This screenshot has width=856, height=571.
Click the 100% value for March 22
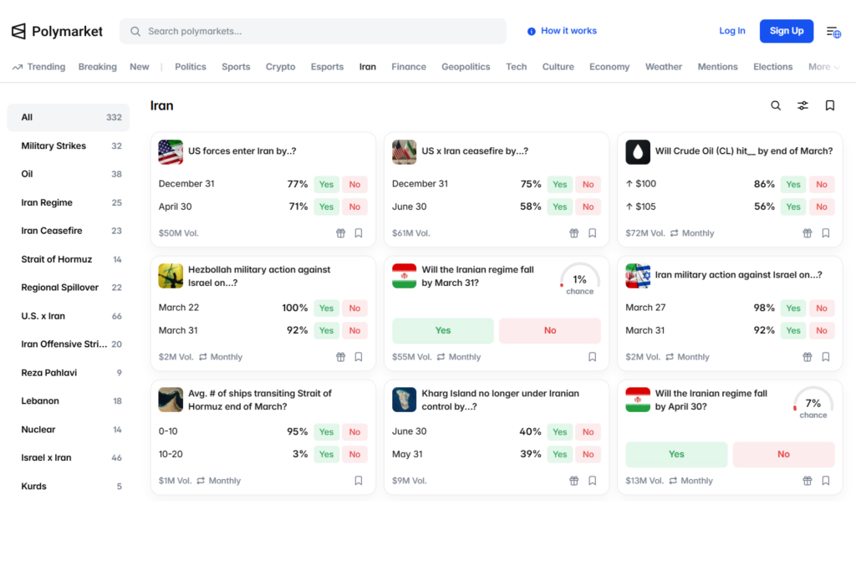[x=295, y=308]
